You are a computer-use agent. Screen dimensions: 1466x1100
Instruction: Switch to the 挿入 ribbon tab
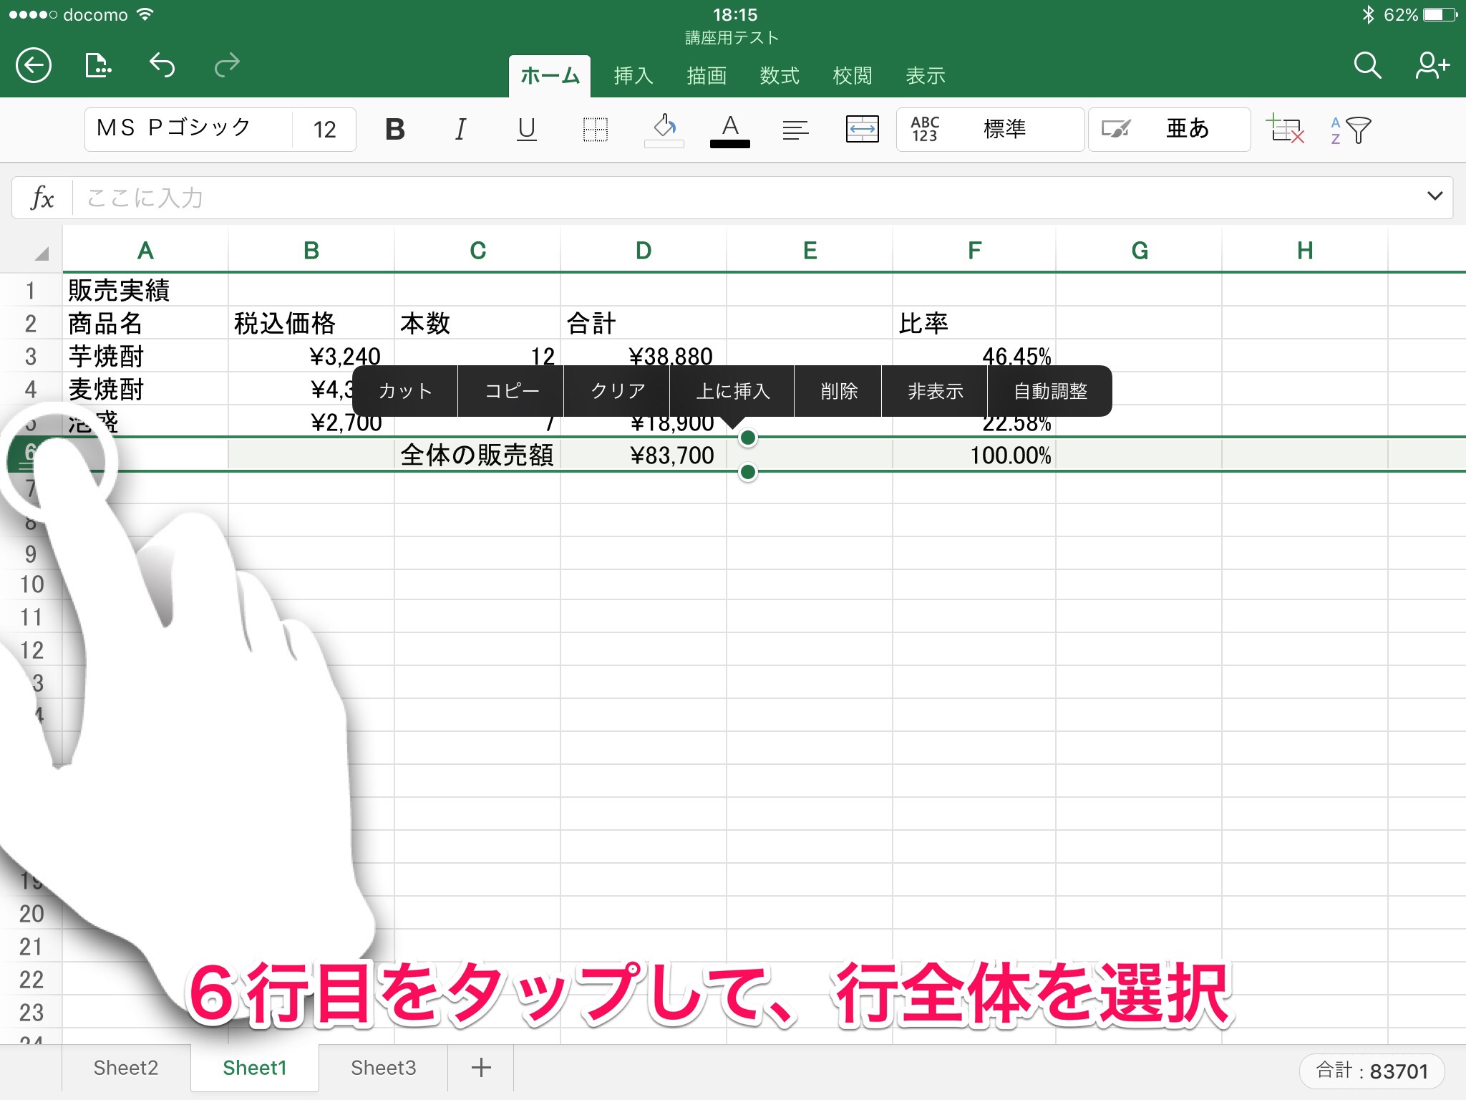point(634,76)
